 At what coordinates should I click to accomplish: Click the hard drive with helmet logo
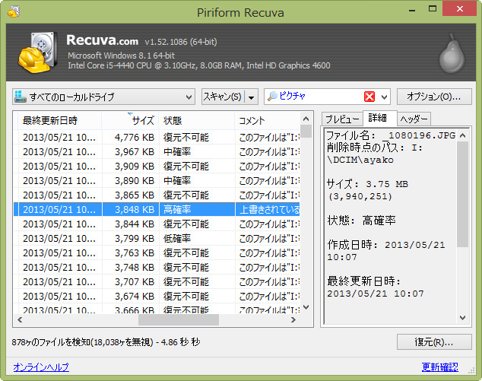(x=37, y=52)
